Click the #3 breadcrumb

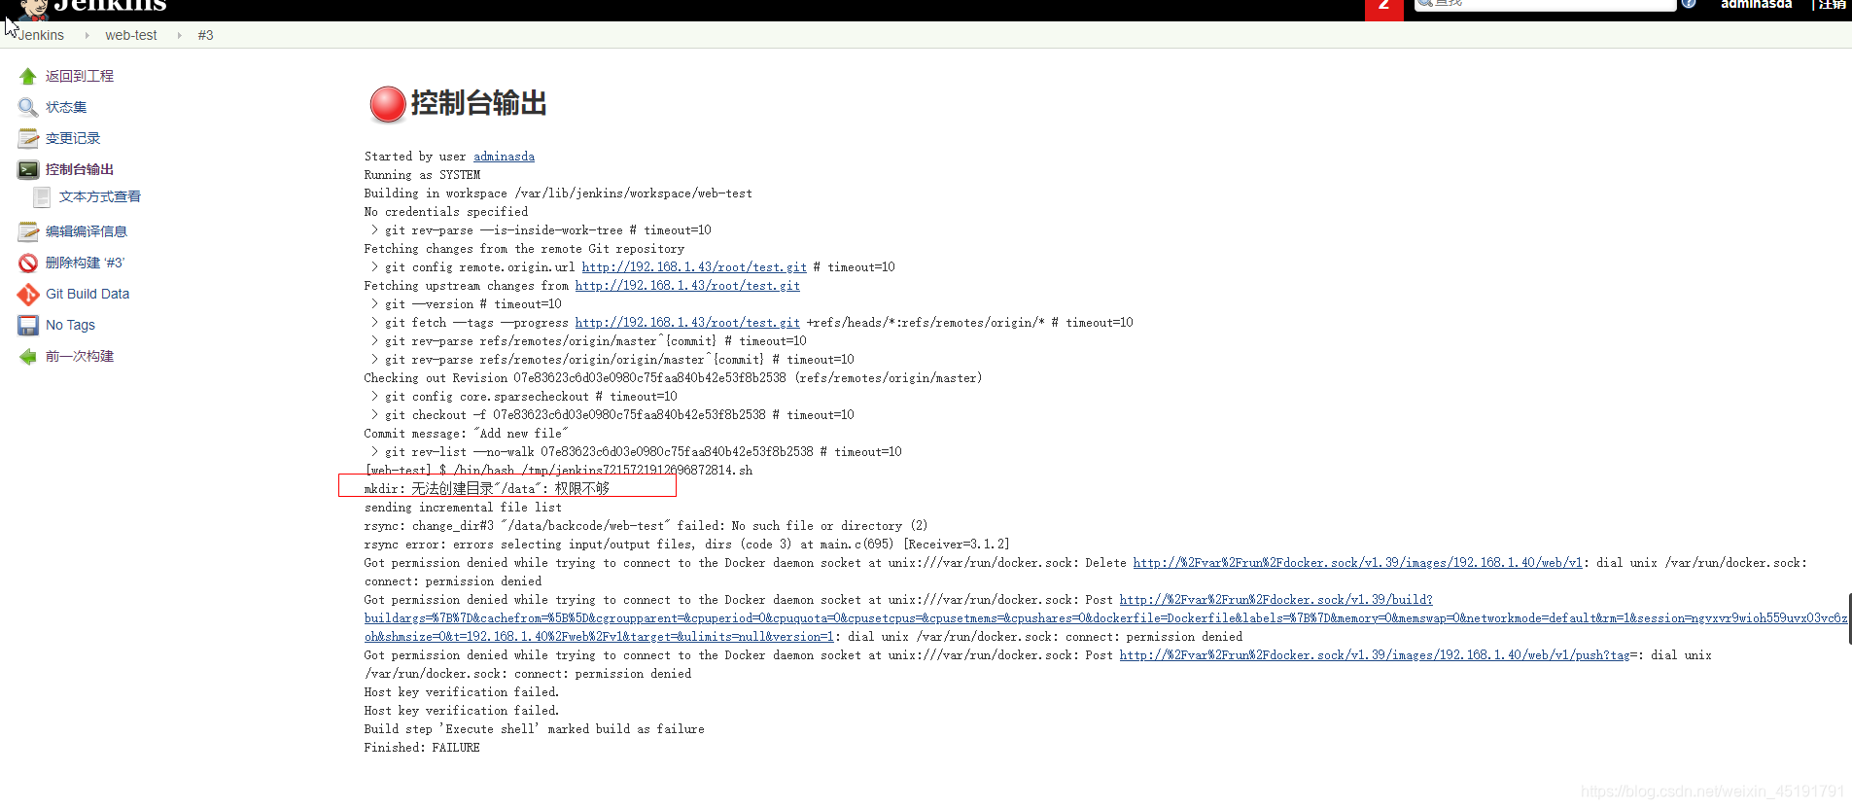click(x=205, y=35)
